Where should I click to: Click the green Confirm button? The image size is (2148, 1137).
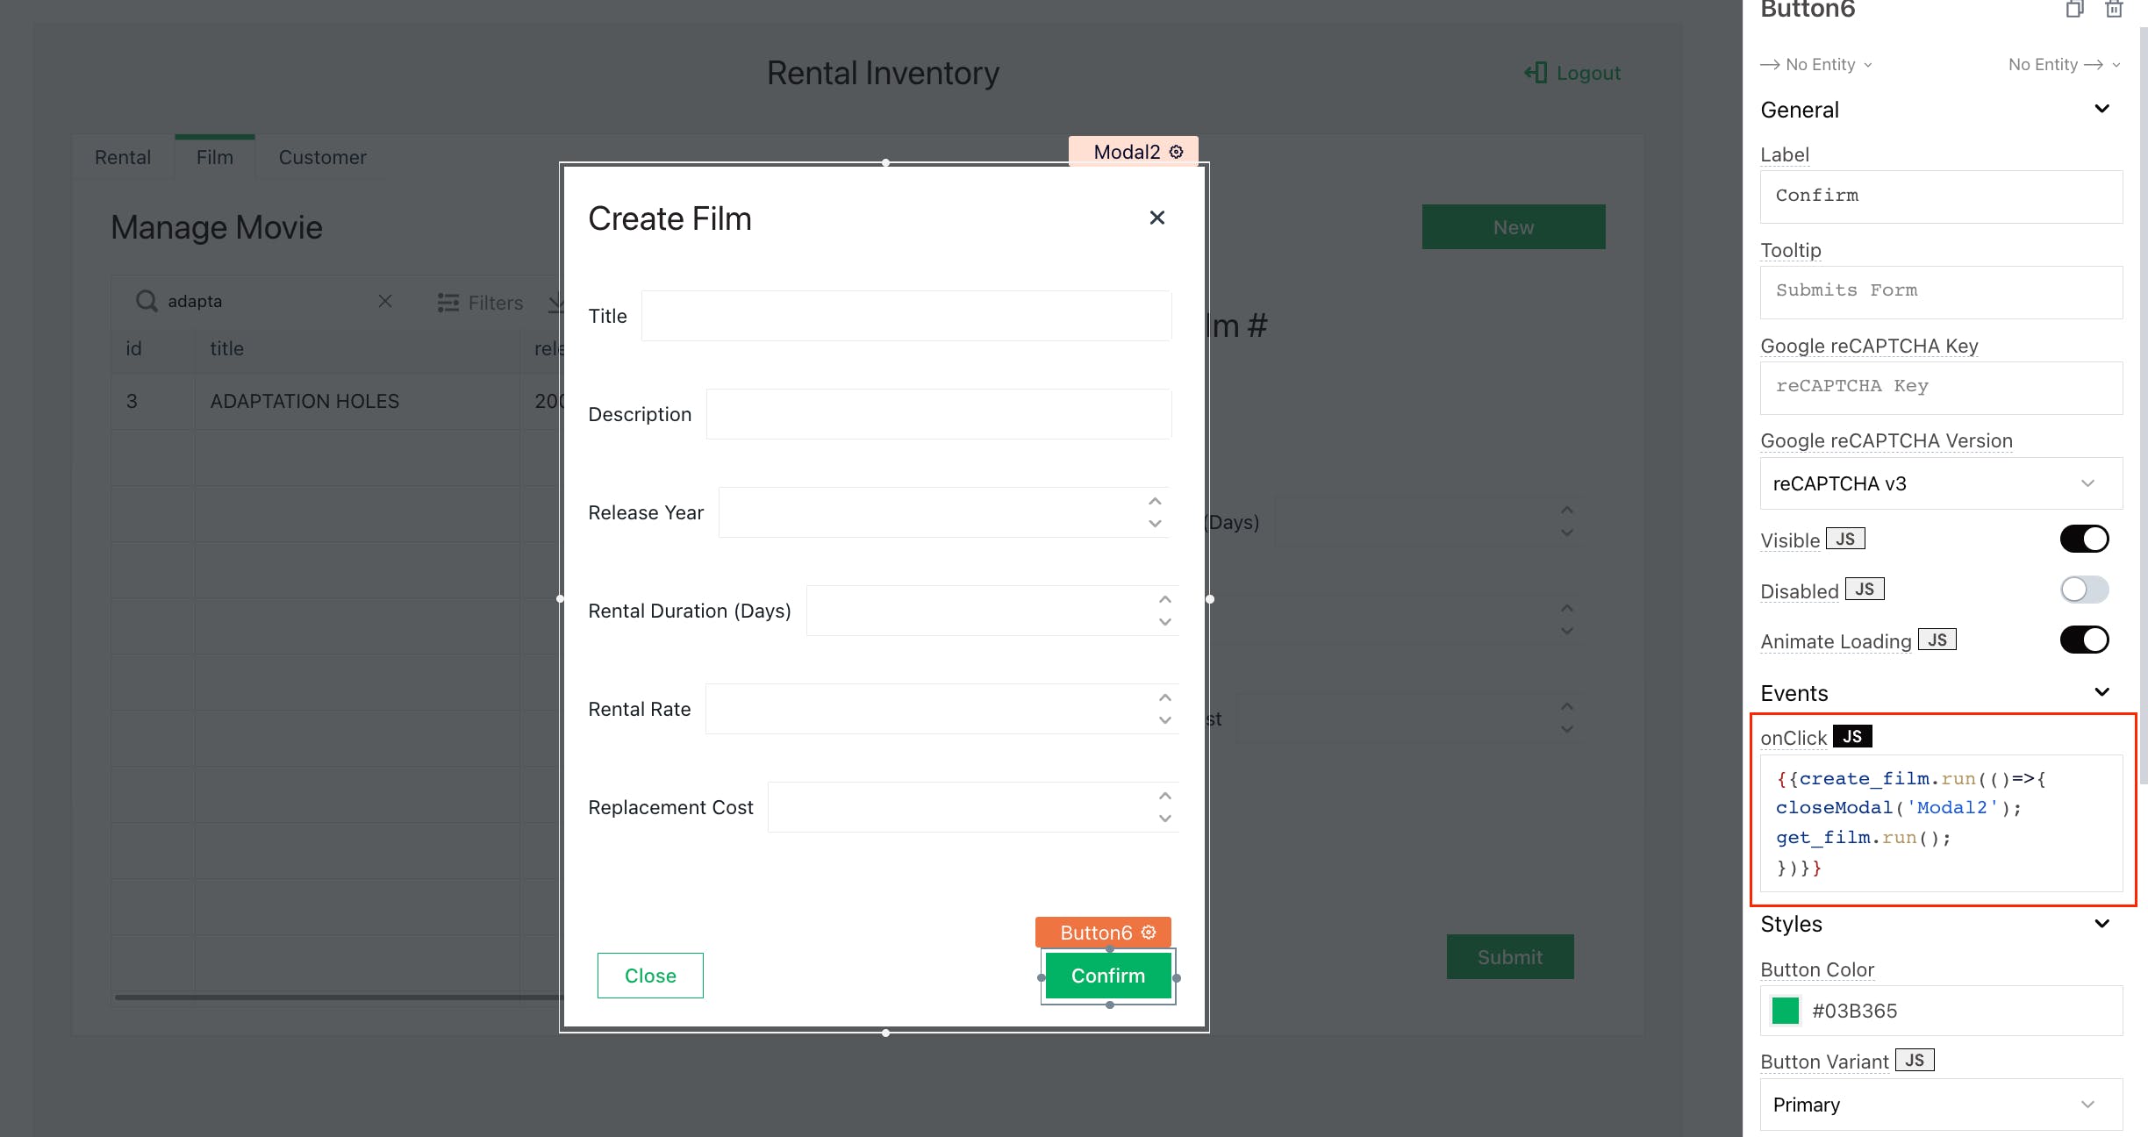pyautogui.click(x=1107, y=976)
